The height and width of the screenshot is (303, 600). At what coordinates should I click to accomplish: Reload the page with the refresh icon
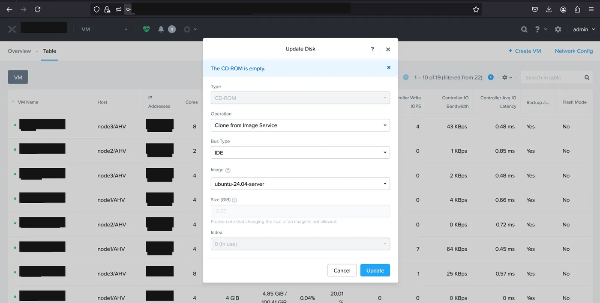[38, 9]
